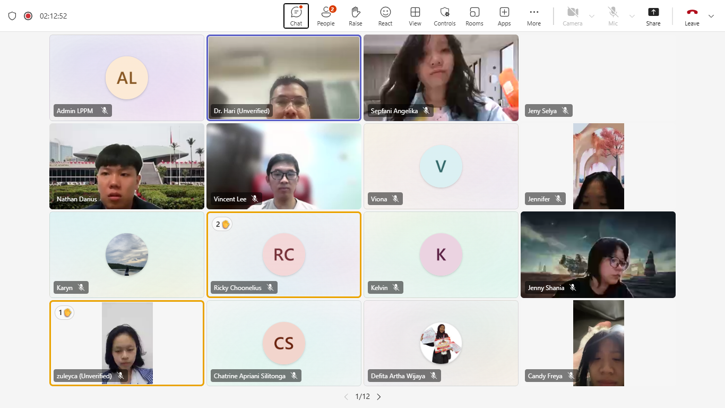
Task: Open the Chat panel
Action: 296,16
